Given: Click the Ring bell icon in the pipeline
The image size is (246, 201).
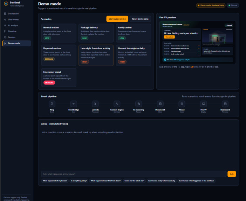Looking at the screenshot, I should click(52, 104).
